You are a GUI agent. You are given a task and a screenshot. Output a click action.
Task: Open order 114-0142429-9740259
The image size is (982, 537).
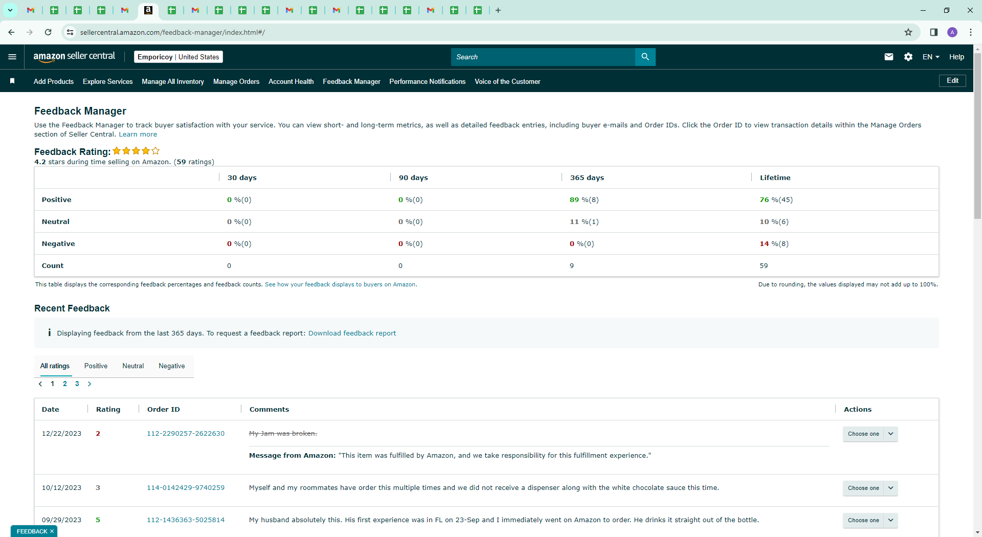click(x=186, y=488)
